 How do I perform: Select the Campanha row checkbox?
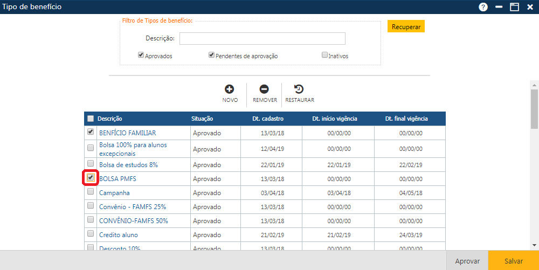tap(91, 192)
